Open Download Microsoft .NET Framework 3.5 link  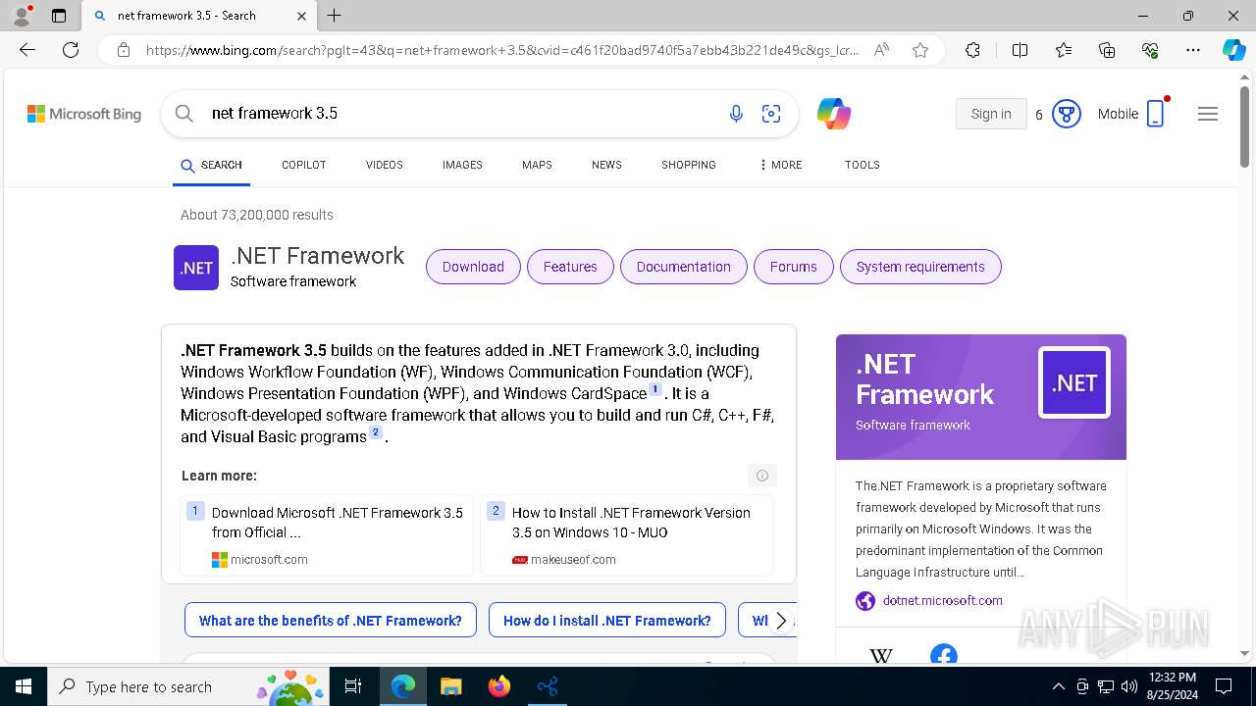338,523
